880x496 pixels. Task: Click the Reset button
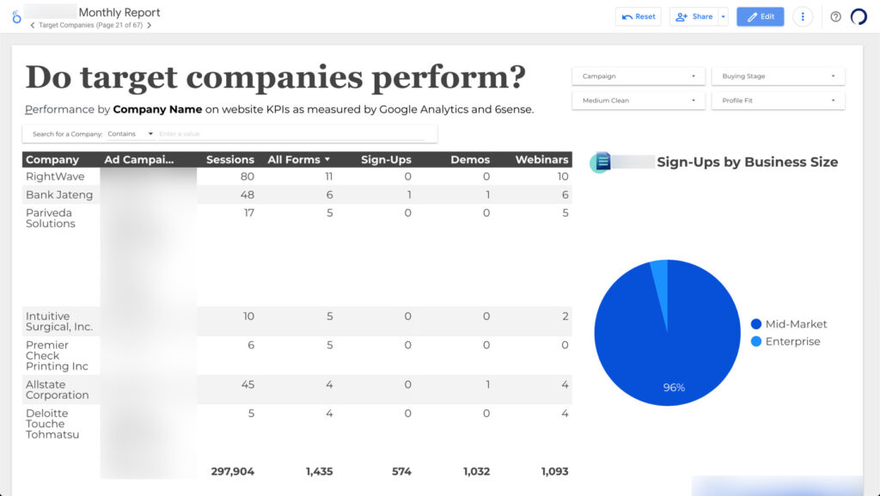[638, 16]
